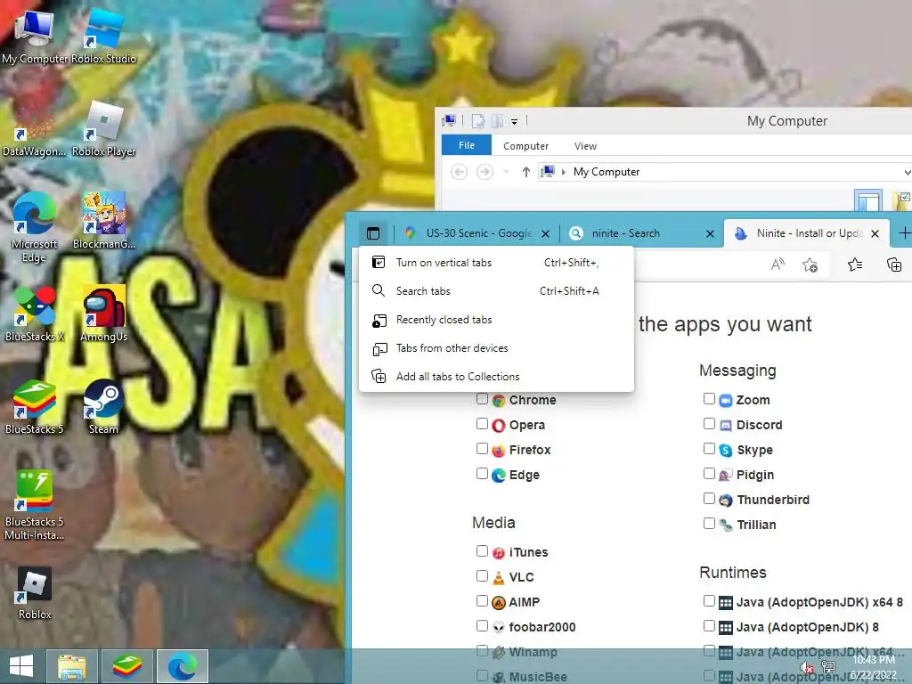
Task: Open a new Edge tab with plus
Action: pos(905,233)
